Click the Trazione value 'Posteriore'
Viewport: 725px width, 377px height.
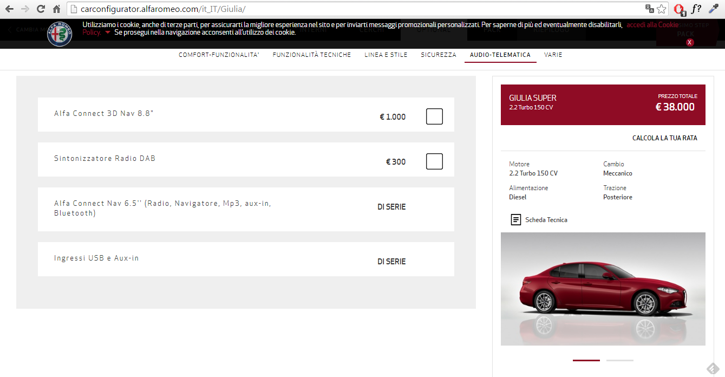(618, 197)
